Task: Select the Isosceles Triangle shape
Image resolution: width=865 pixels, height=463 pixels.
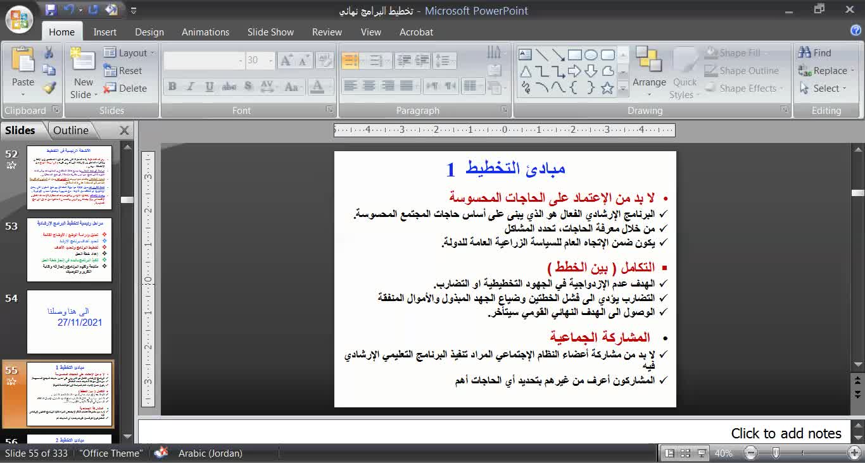Action: [x=526, y=71]
